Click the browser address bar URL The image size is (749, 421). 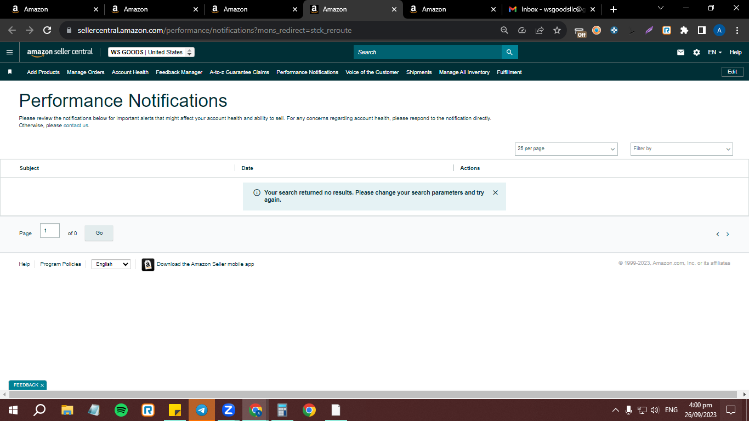click(x=214, y=31)
